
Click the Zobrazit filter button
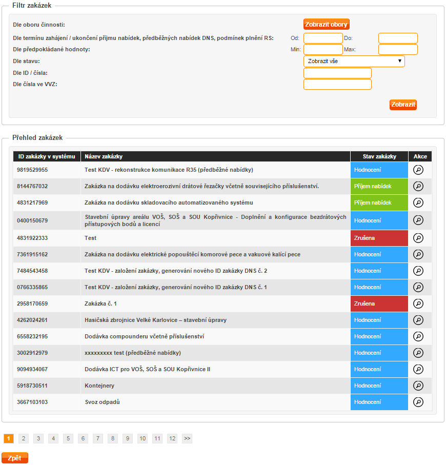click(403, 105)
